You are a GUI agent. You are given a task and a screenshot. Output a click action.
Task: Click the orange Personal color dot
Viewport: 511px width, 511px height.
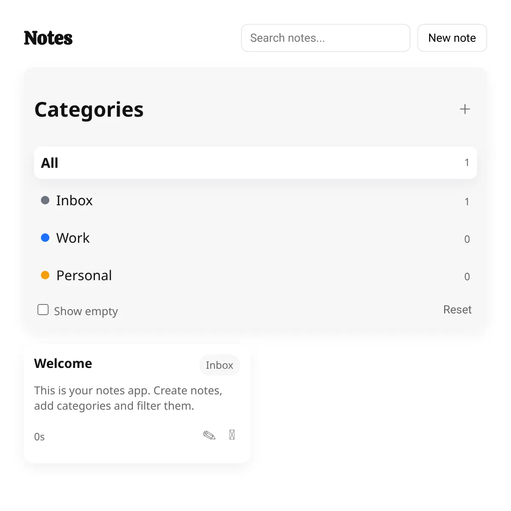[x=45, y=275]
